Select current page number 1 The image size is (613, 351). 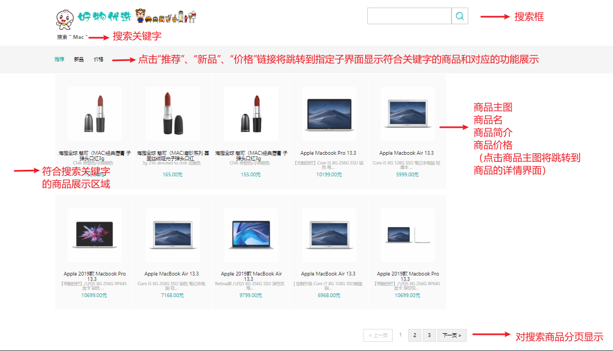pos(400,335)
